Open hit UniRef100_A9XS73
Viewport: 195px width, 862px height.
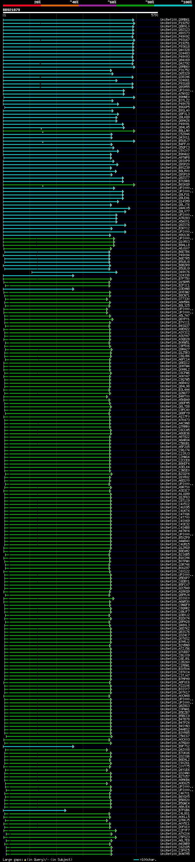(x=175, y=33)
